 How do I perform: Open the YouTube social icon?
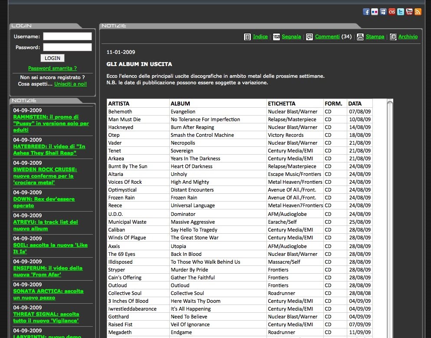[409, 12]
